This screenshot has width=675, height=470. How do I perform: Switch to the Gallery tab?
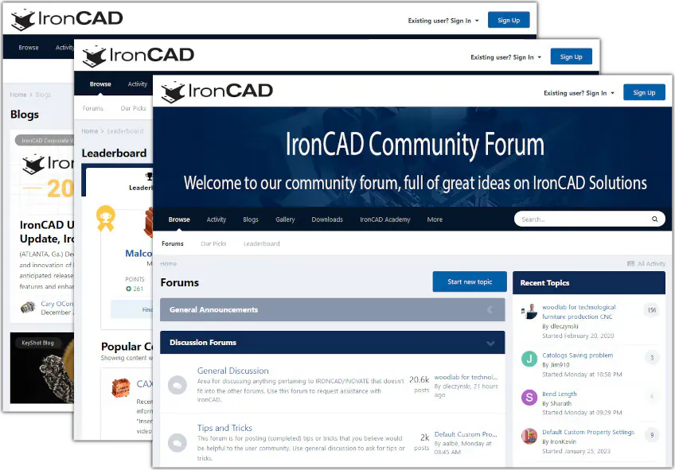[x=283, y=219]
